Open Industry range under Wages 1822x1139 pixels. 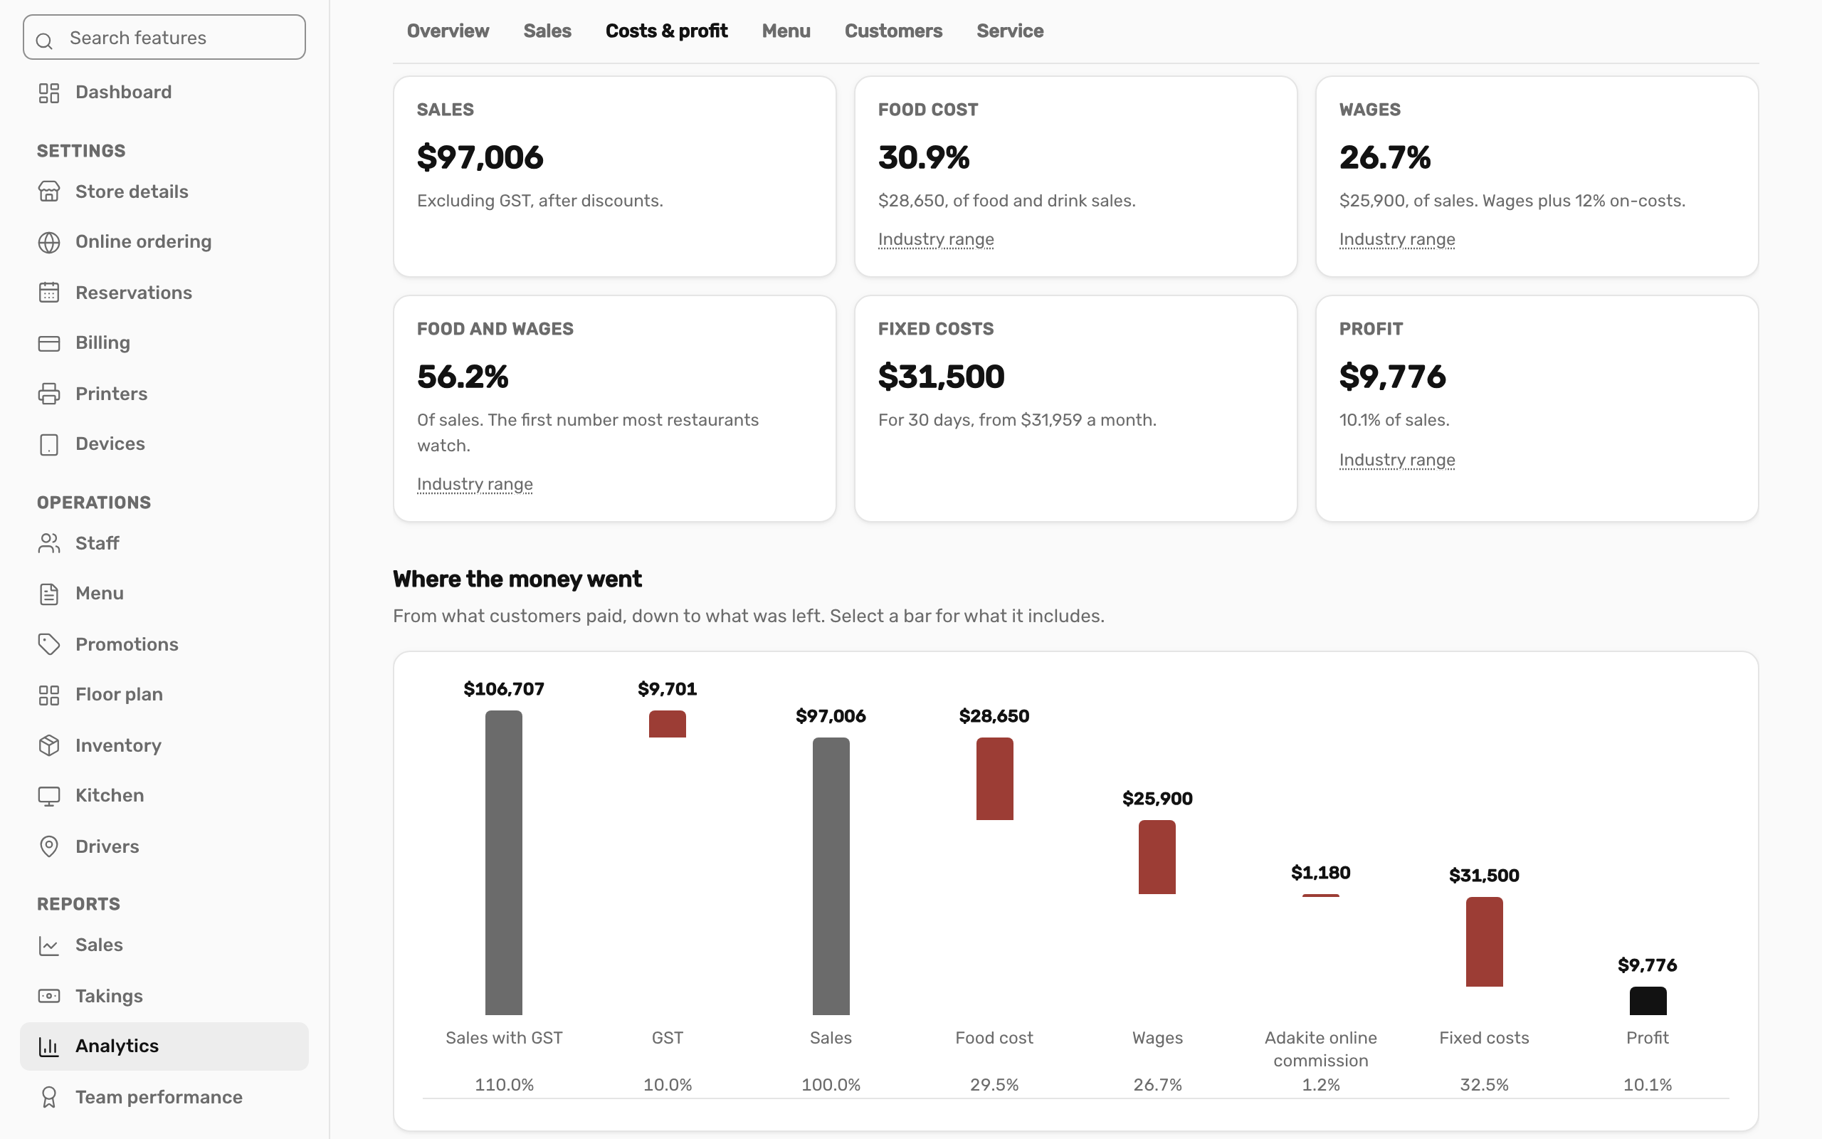pos(1396,240)
